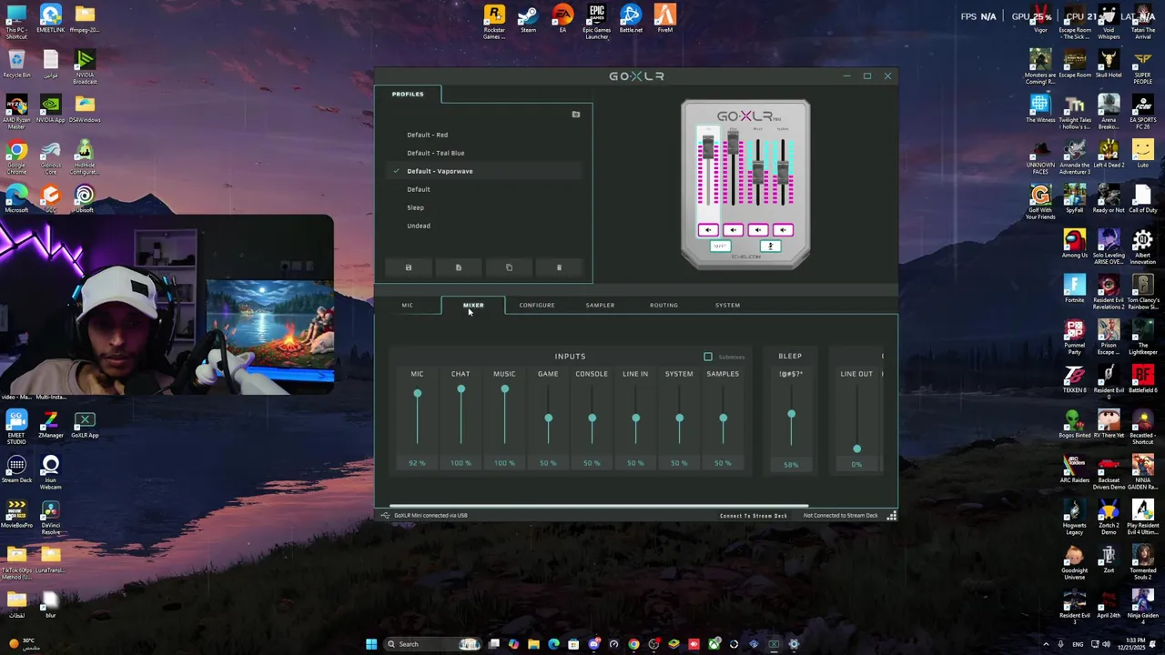Enable the Submixes checkbox
Screen dimensions: 1165x655
click(708, 357)
